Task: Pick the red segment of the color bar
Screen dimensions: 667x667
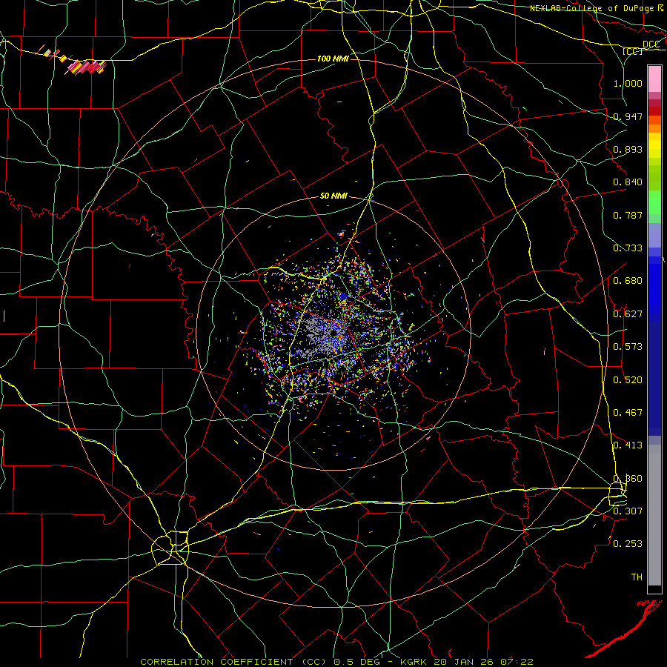Action: pos(654,111)
